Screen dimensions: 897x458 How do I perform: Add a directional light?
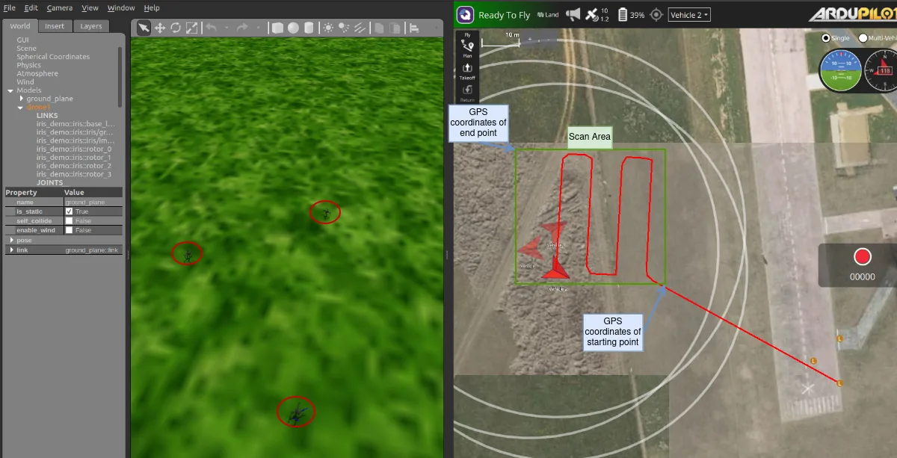pos(360,28)
